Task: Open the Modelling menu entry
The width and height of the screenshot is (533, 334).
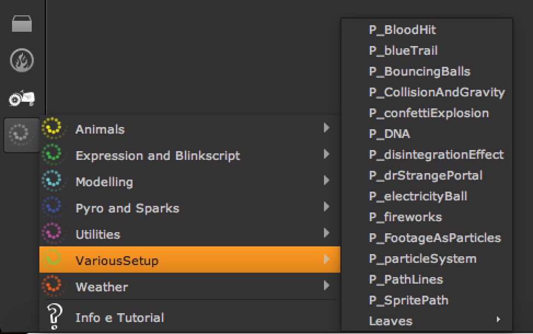Action: (104, 181)
